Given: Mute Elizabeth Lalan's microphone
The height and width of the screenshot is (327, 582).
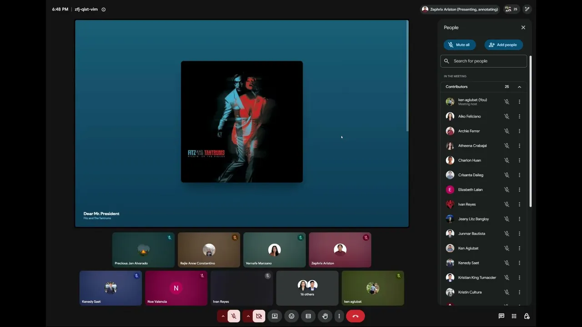Looking at the screenshot, I should pyautogui.click(x=507, y=189).
